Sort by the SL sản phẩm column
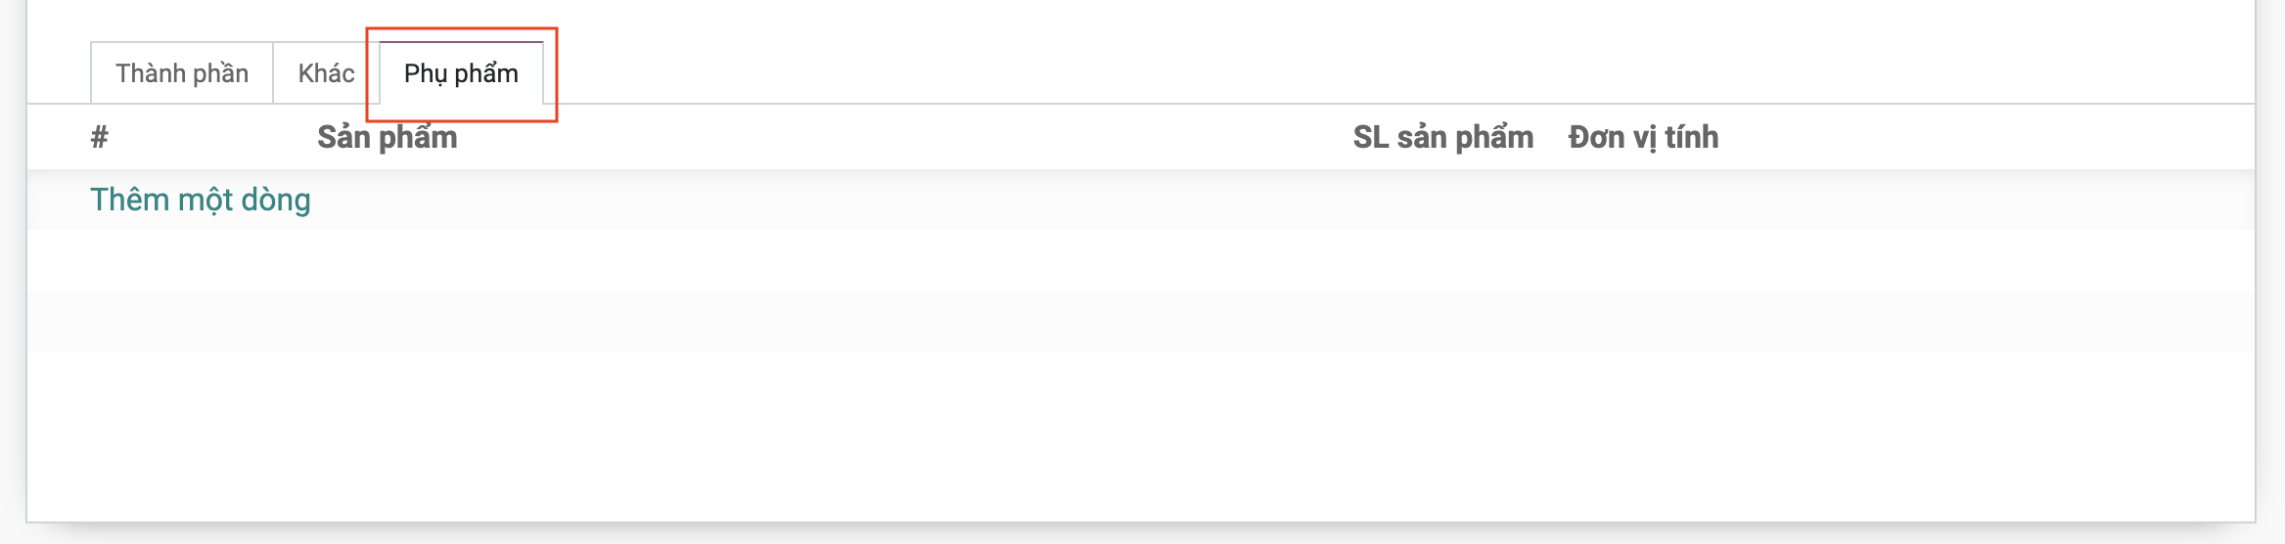The width and height of the screenshot is (2285, 544). click(x=1442, y=137)
